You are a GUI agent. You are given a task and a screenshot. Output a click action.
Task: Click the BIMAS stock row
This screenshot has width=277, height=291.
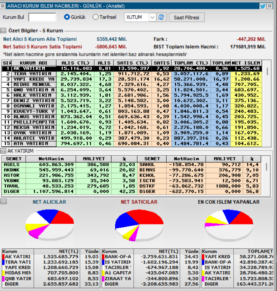[199, 170]
